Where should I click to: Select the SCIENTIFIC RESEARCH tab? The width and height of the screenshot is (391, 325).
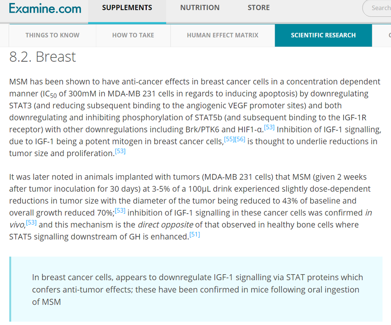click(323, 35)
